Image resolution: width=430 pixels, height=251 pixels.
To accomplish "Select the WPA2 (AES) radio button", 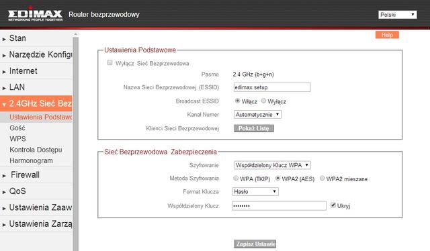I will [277, 179].
